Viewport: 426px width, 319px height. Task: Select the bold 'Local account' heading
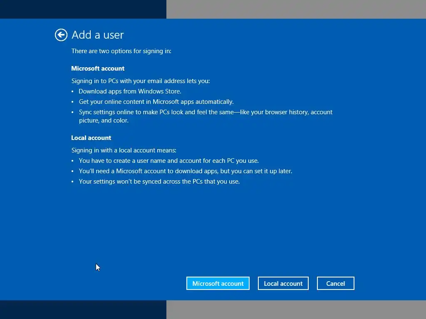click(x=91, y=138)
